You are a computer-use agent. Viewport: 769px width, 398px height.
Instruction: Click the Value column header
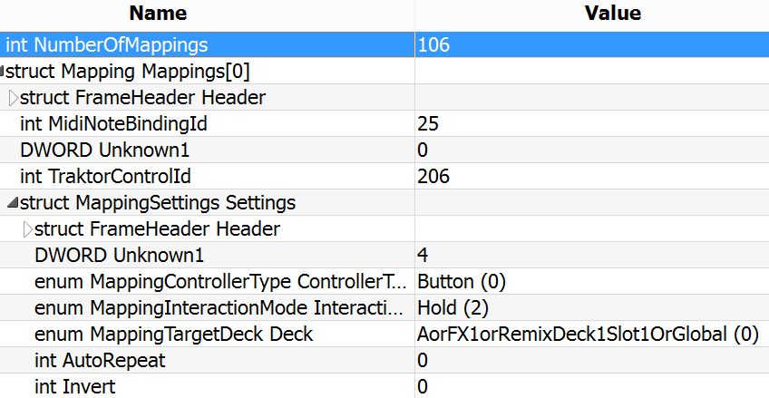click(612, 13)
